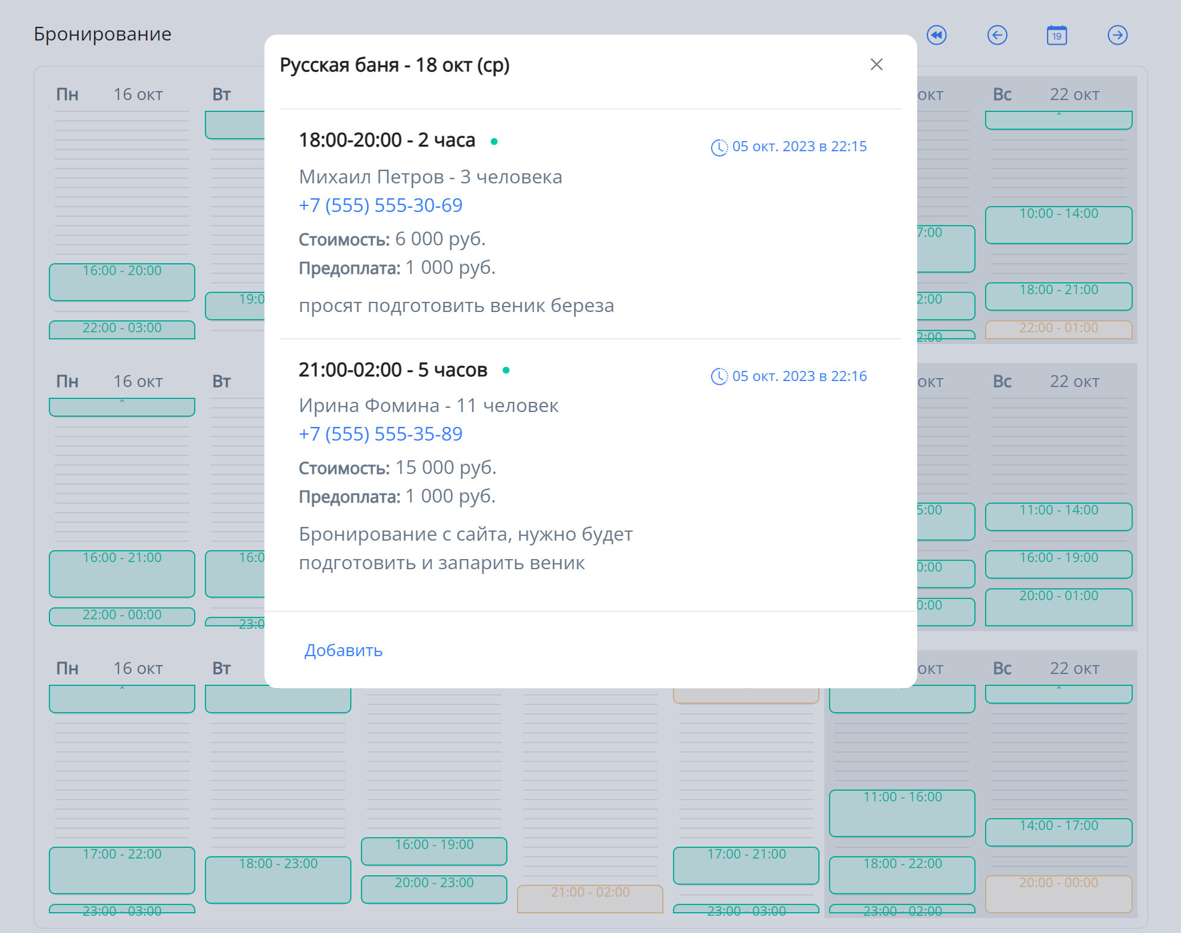Click the client name Михаил Петров - 3 человека
Screen dimensions: 1181x933
[431, 177]
